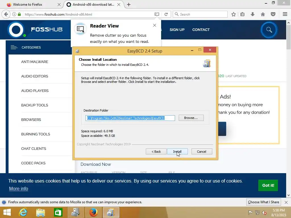Screen dimensions: 291x218
Task: Close the Android-x86 download tab
Action: click(119, 5)
